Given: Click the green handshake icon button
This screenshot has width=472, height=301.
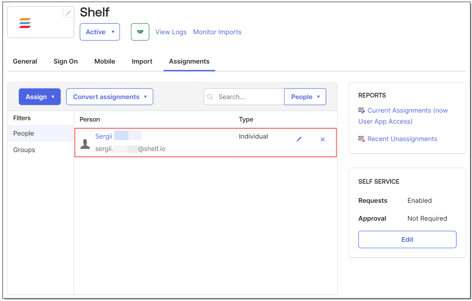Looking at the screenshot, I should coord(140,32).
